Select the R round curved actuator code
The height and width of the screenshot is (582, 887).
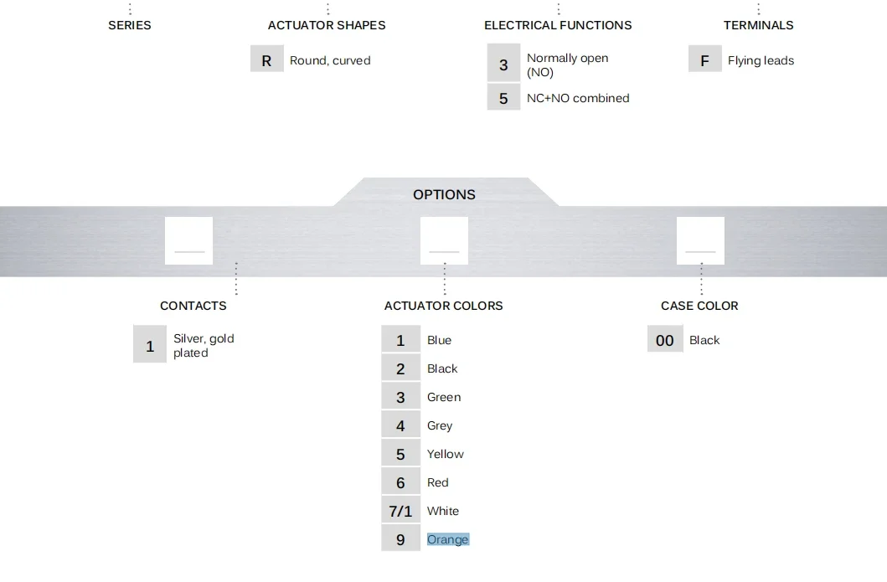pos(266,60)
